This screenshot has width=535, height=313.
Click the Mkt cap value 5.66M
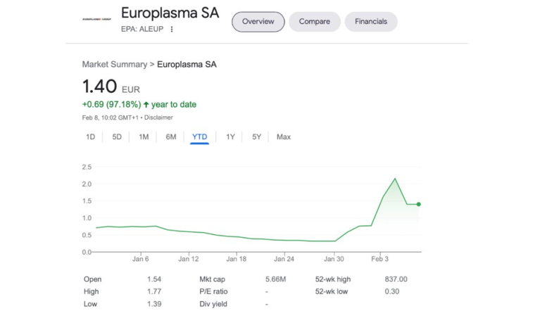pyautogui.click(x=275, y=279)
